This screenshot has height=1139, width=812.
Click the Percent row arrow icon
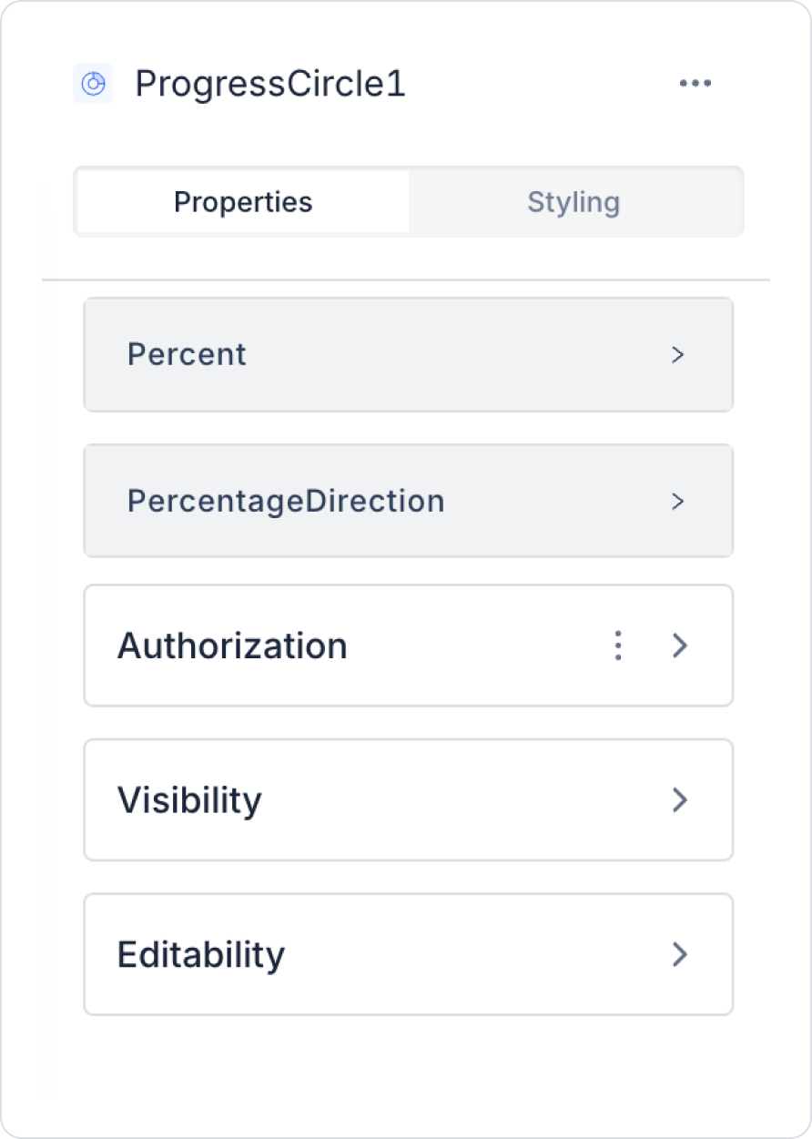[x=677, y=354]
